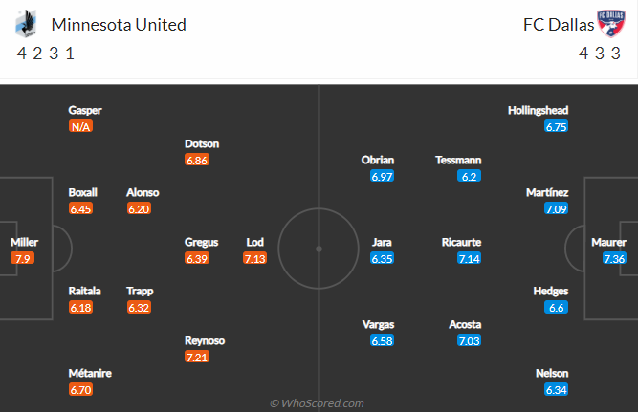Click Tessmann's 6.2 rating badge
The width and height of the screenshot is (638, 412).
[x=469, y=177]
